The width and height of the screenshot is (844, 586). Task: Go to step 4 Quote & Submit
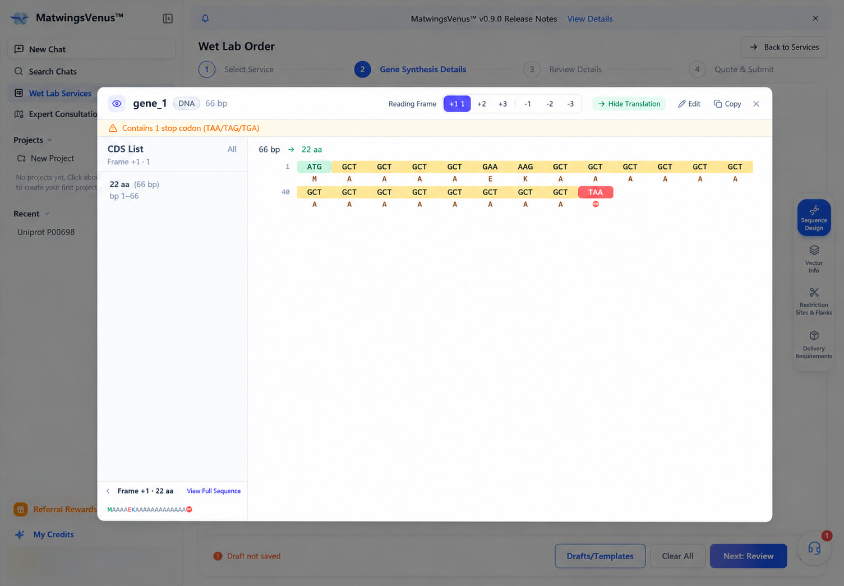[731, 70]
